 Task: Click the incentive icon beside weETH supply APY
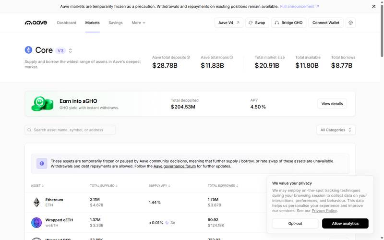(x=167, y=223)
